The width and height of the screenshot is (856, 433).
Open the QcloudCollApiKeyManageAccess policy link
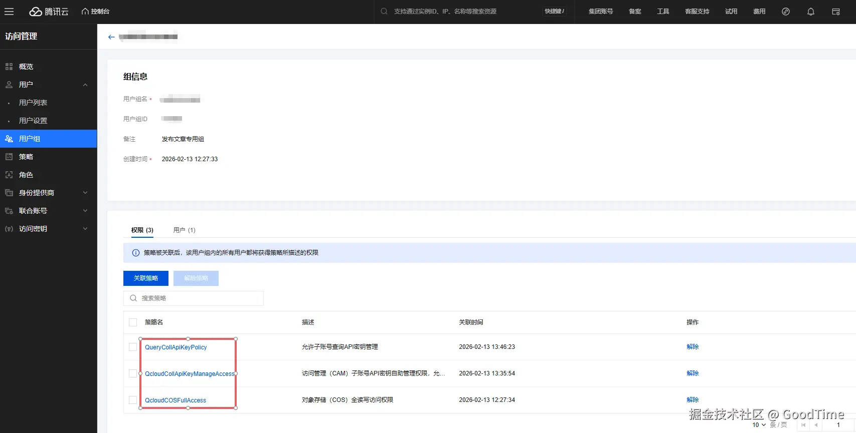coord(190,374)
